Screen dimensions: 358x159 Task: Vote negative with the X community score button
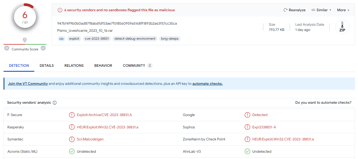point(7,48)
